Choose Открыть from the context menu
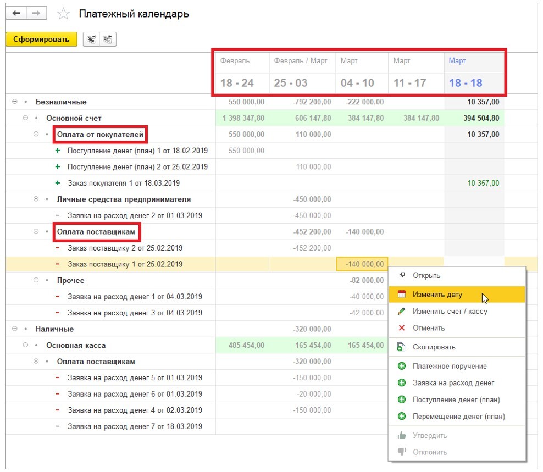The height and width of the screenshot is (472, 543). coord(426,275)
